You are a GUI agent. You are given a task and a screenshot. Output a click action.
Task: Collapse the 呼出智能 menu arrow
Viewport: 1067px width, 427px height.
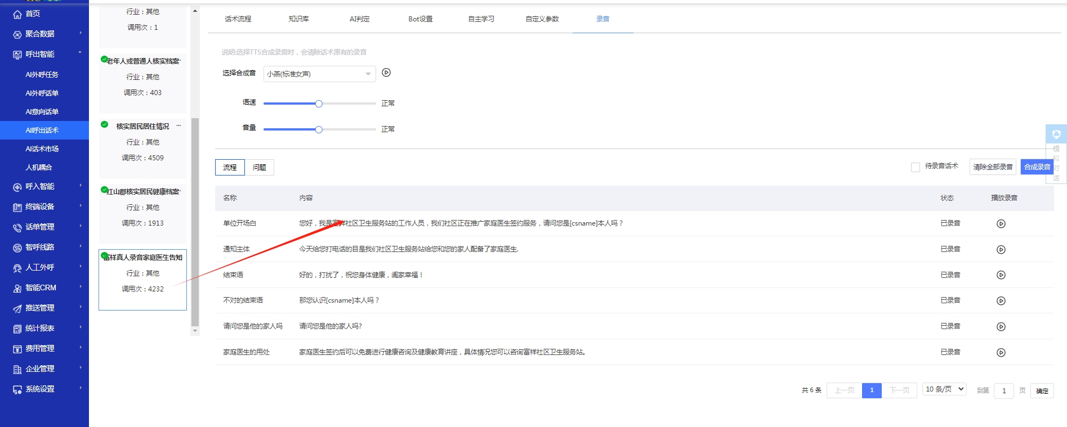click(80, 53)
